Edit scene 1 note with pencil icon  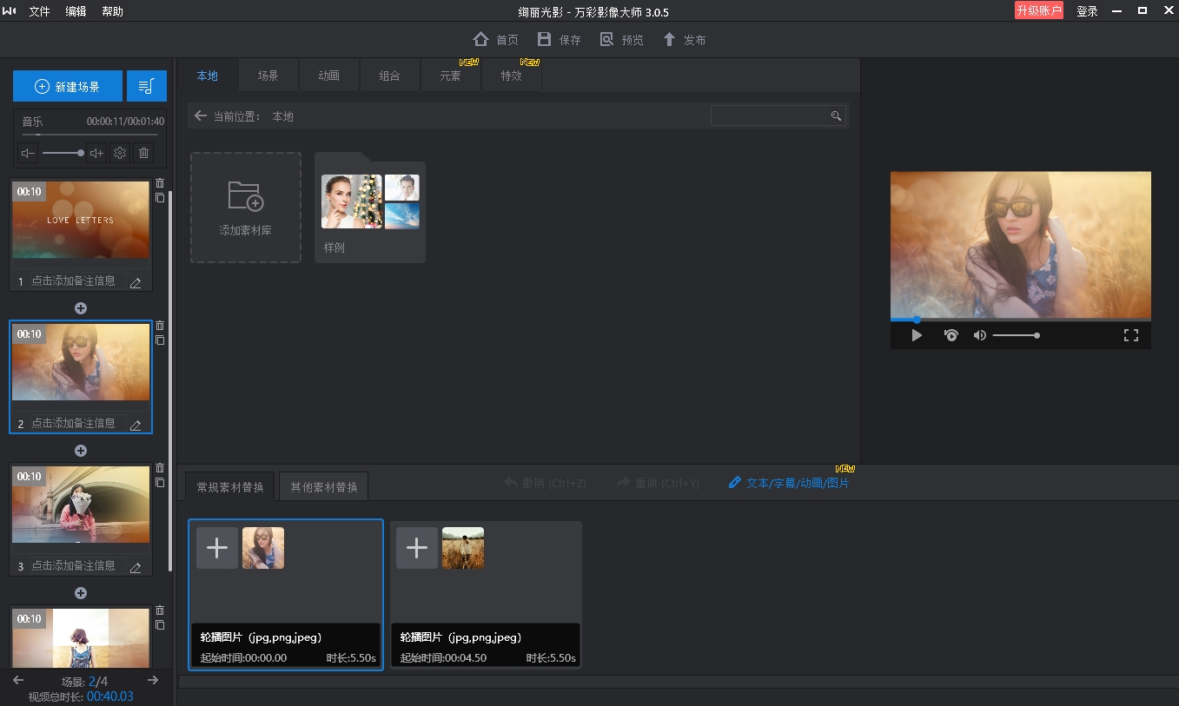pyautogui.click(x=135, y=282)
